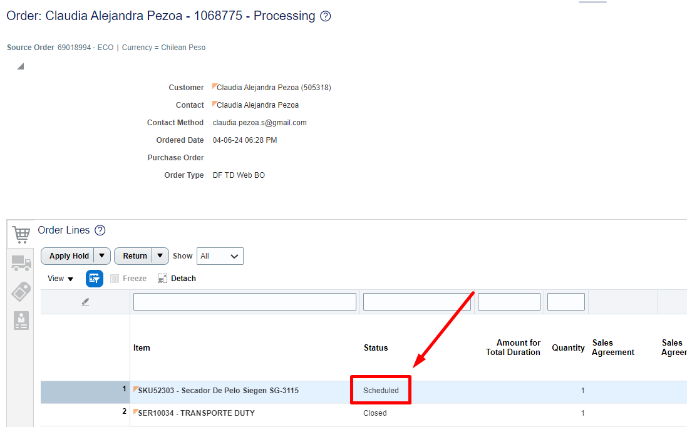Expand the Show All combo box
Screen dimensions: 687x427
click(x=235, y=255)
